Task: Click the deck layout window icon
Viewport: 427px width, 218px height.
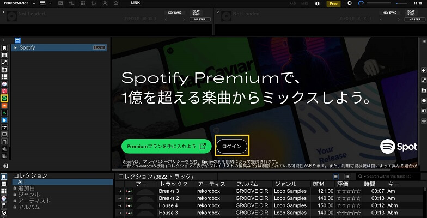Action: point(42,3)
